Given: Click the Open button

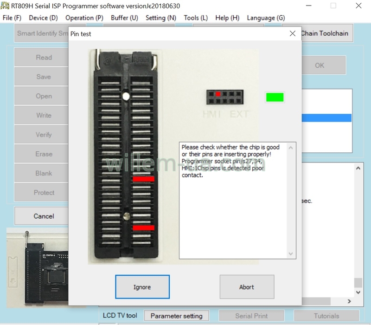Looking at the screenshot, I should [41, 96].
